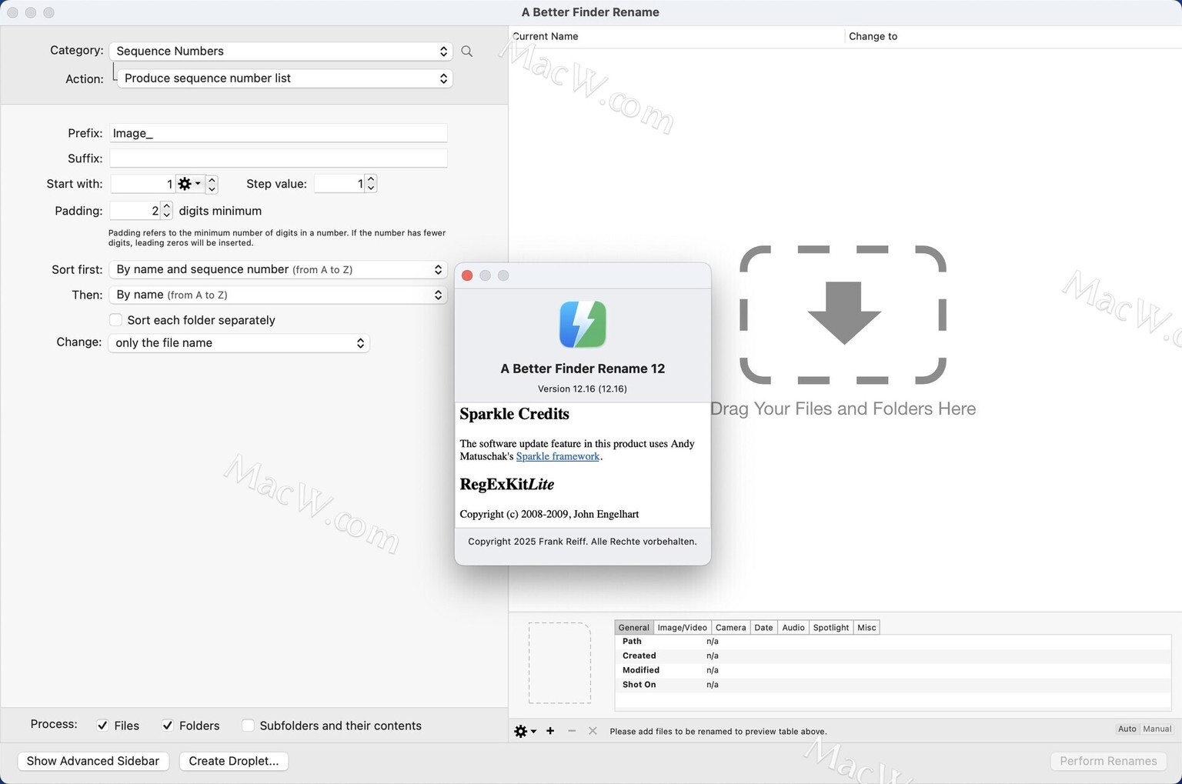Enable Subfolders and their contents
1182x784 pixels.
[x=248, y=726]
